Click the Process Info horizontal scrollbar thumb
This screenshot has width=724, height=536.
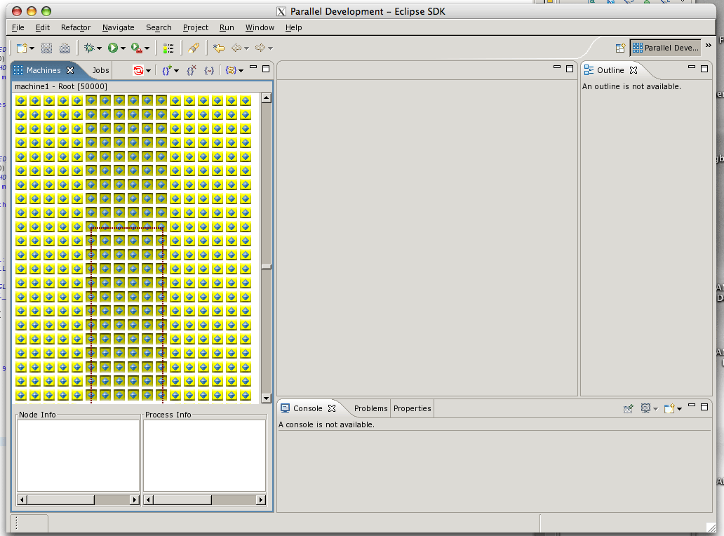182,500
